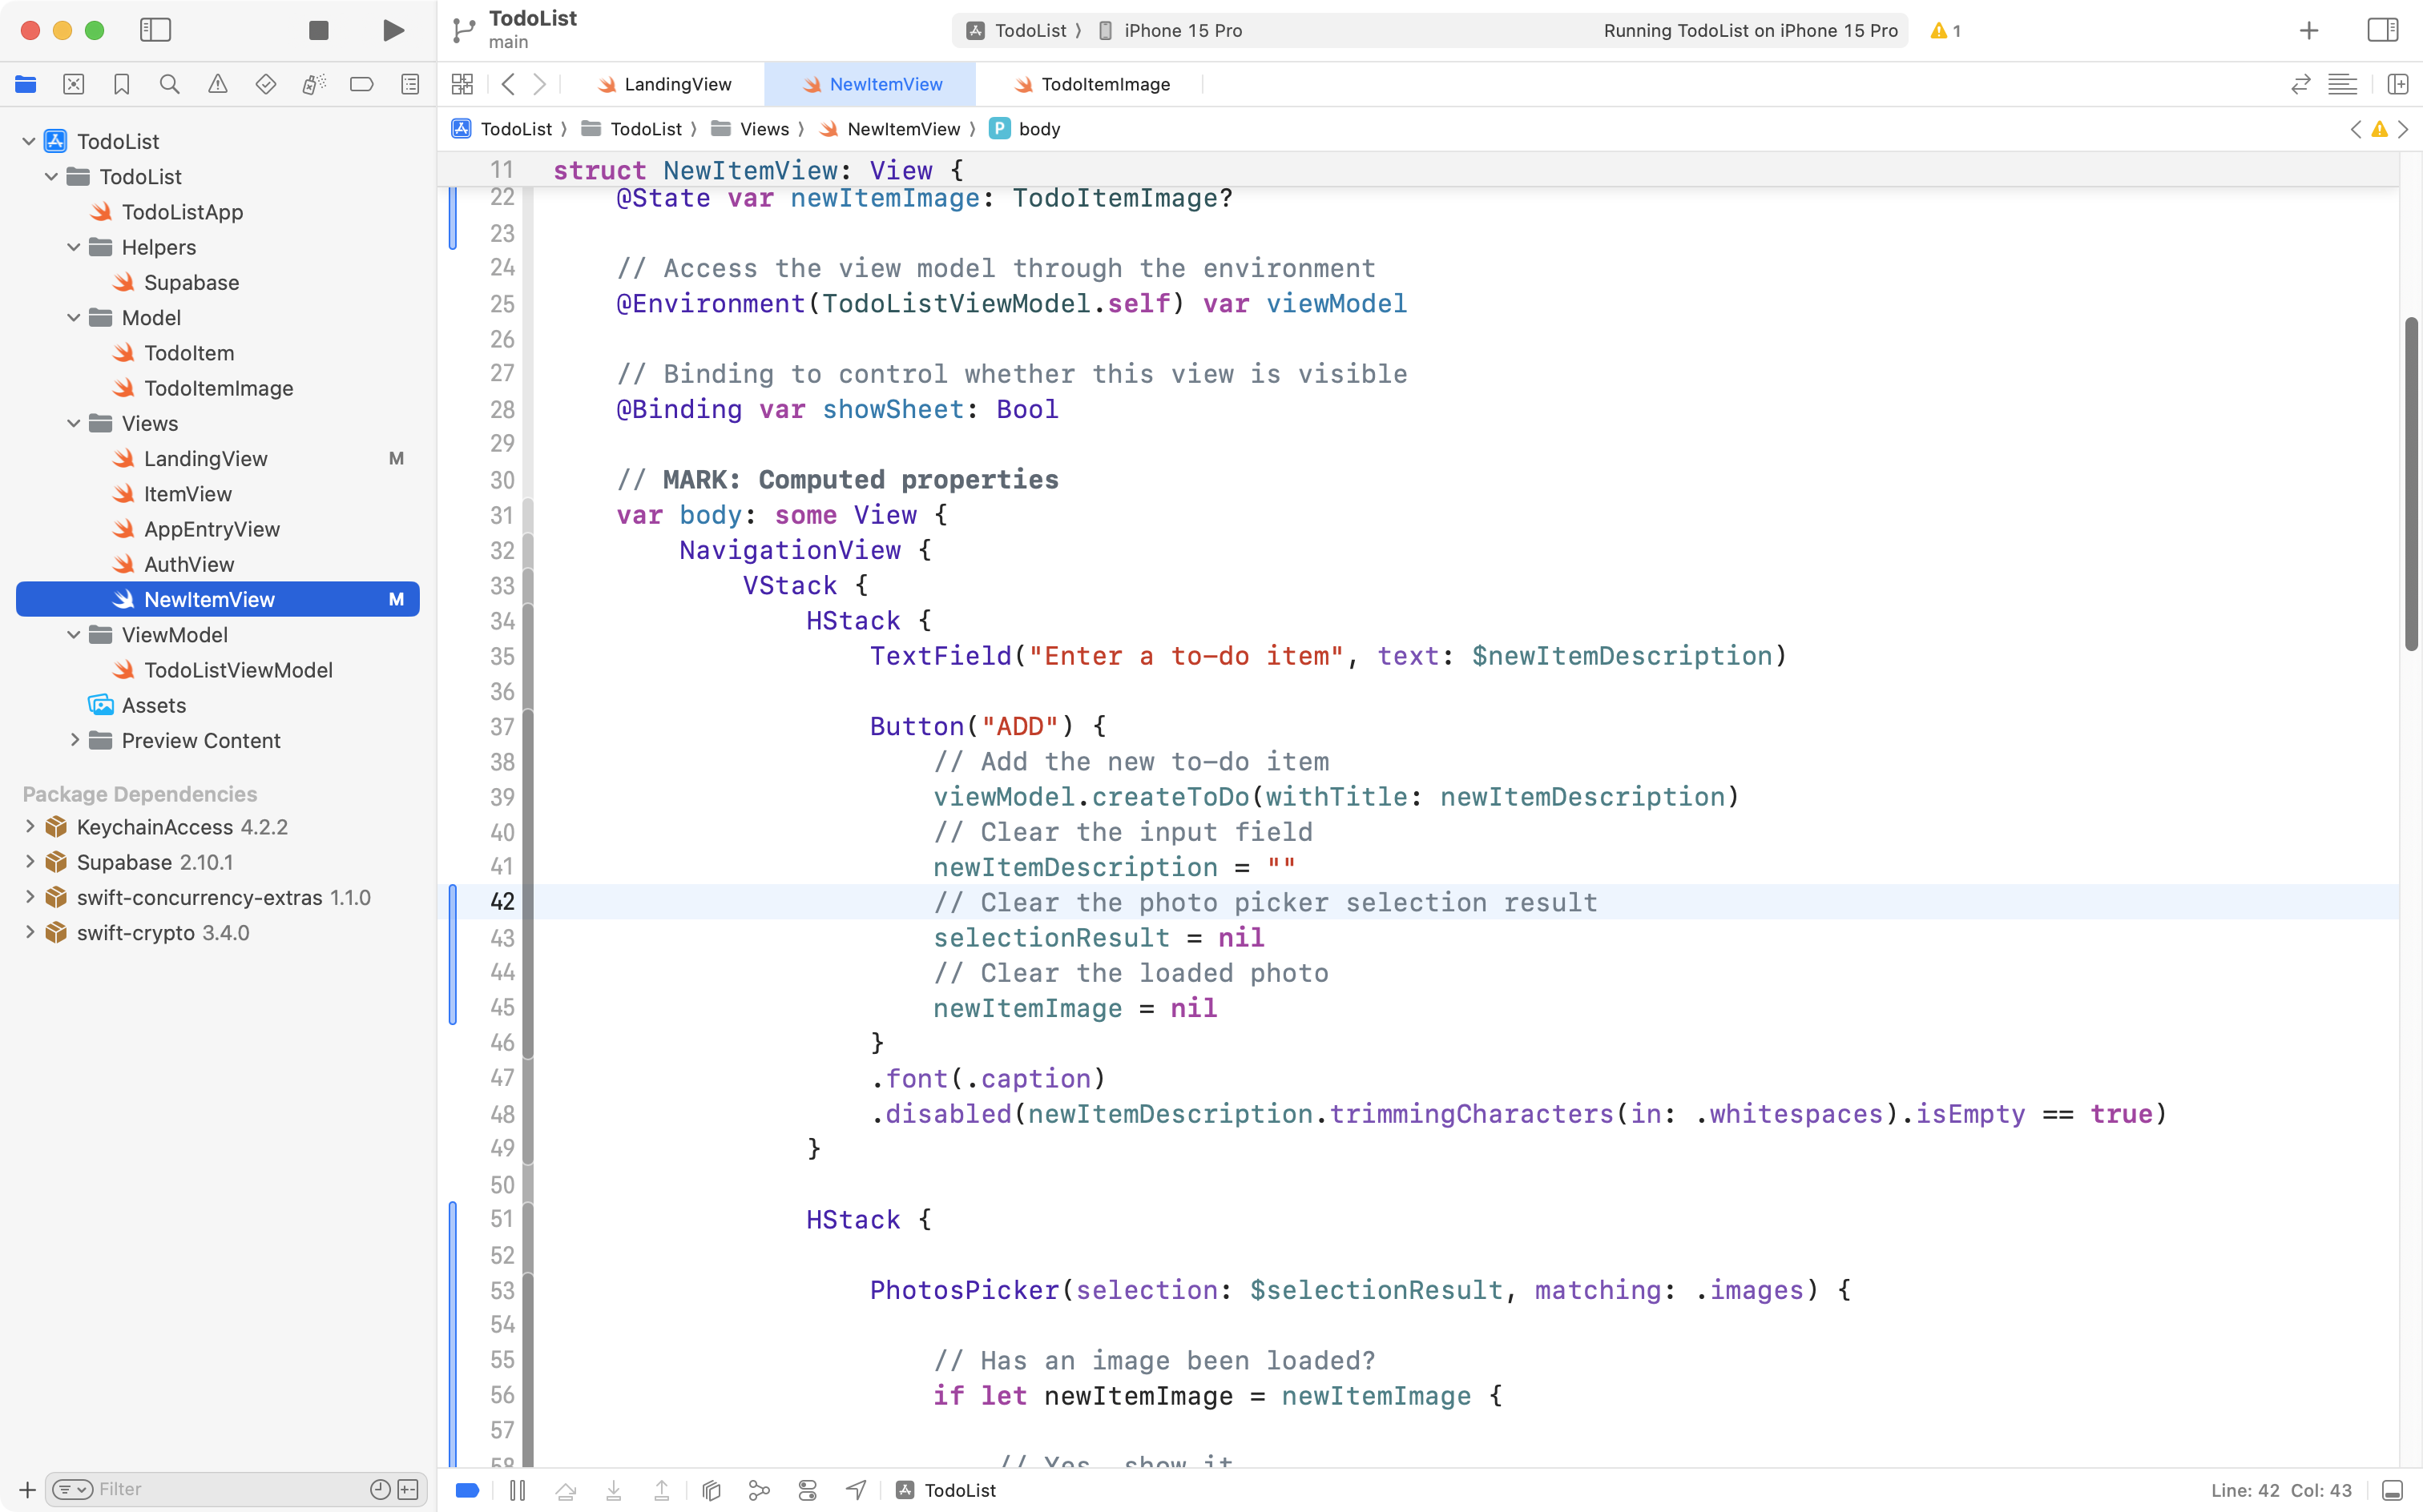Collapse the Views folder in navigator
2423x1512 pixels.
pyautogui.click(x=72, y=423)
